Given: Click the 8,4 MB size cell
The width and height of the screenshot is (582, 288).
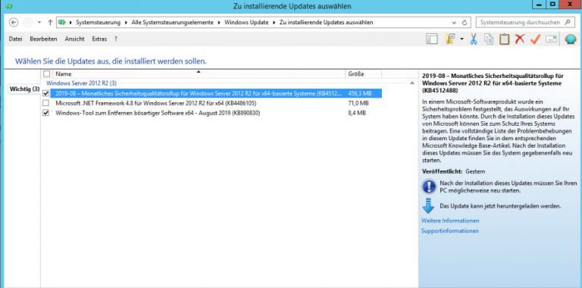Looking at the screenshot, I should (x=357, y=113).
